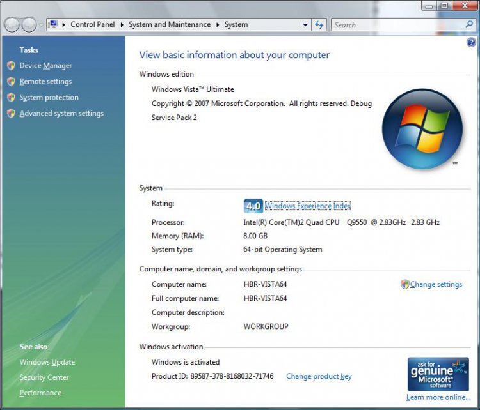Maximize the System window
This screenshot has width=480, height=410.
444,6
